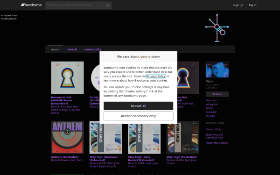Switch to the merch tab

(x=72, y=49)
